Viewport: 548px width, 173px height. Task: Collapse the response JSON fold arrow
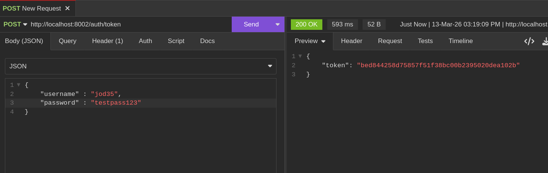click(300, 56)
